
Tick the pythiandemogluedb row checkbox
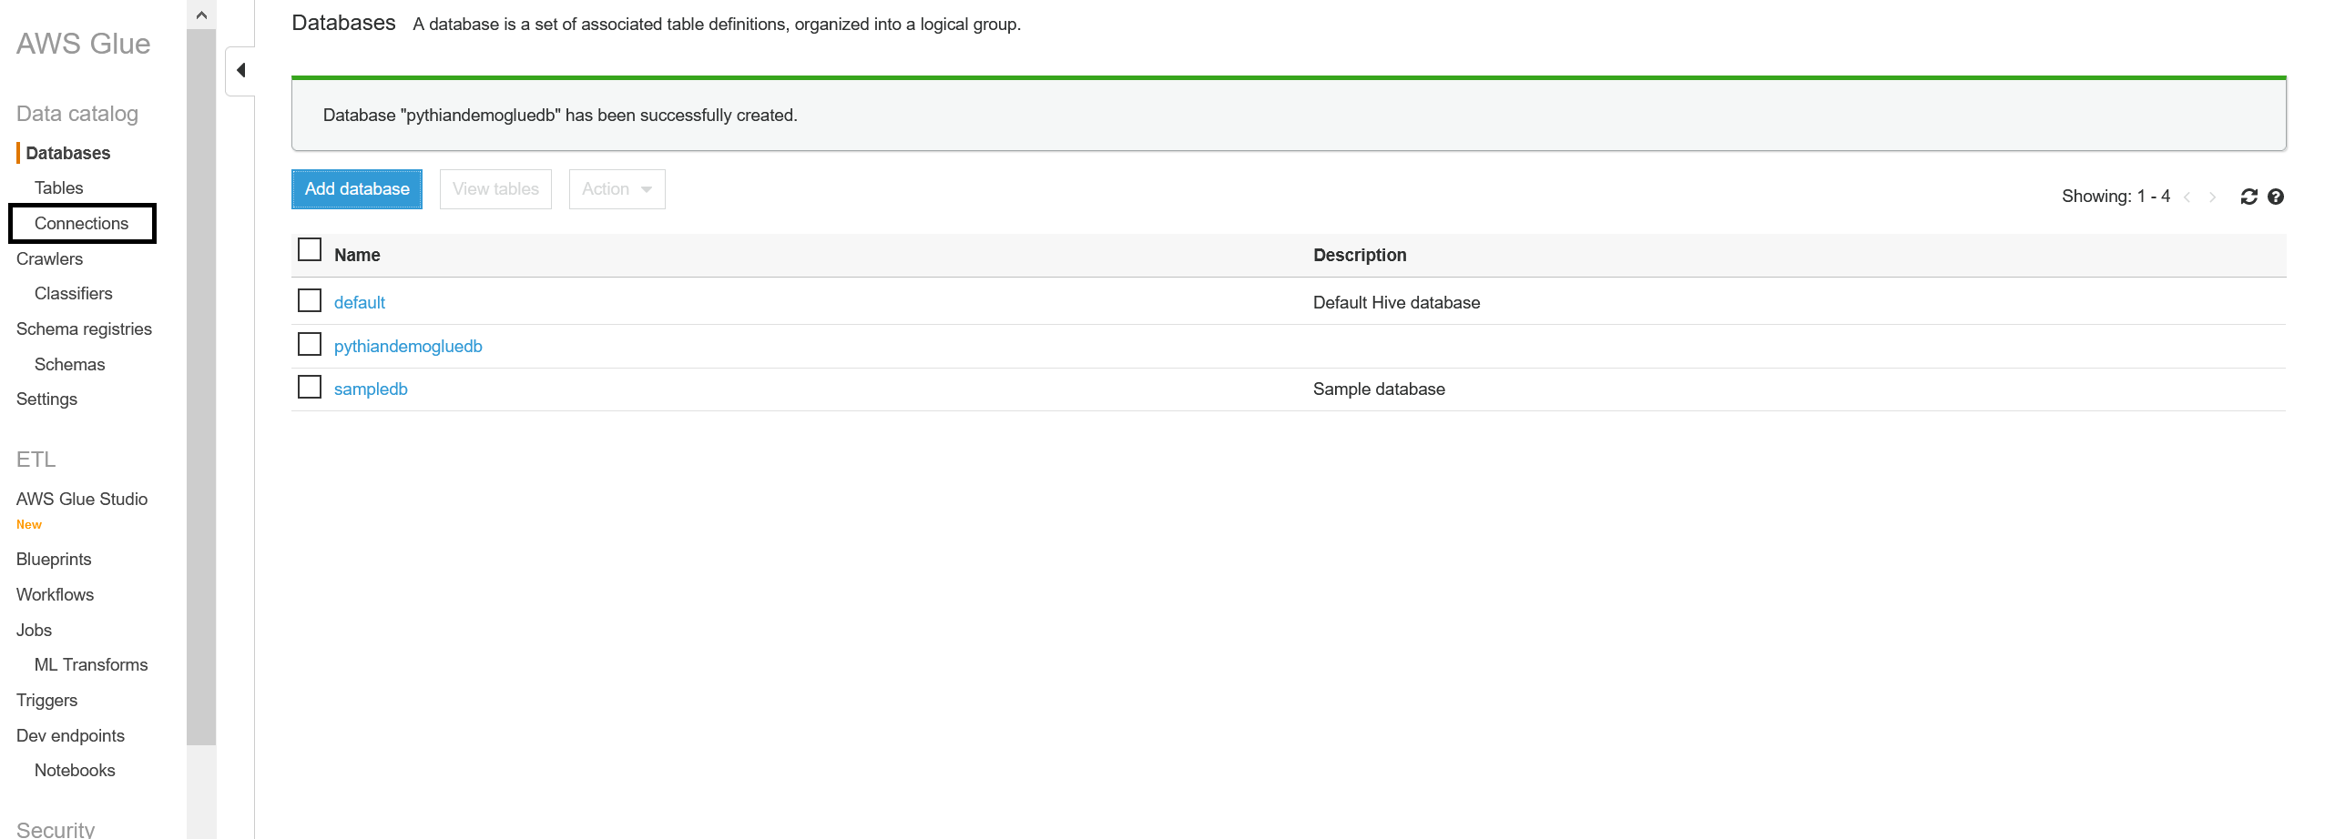(310, 344)
